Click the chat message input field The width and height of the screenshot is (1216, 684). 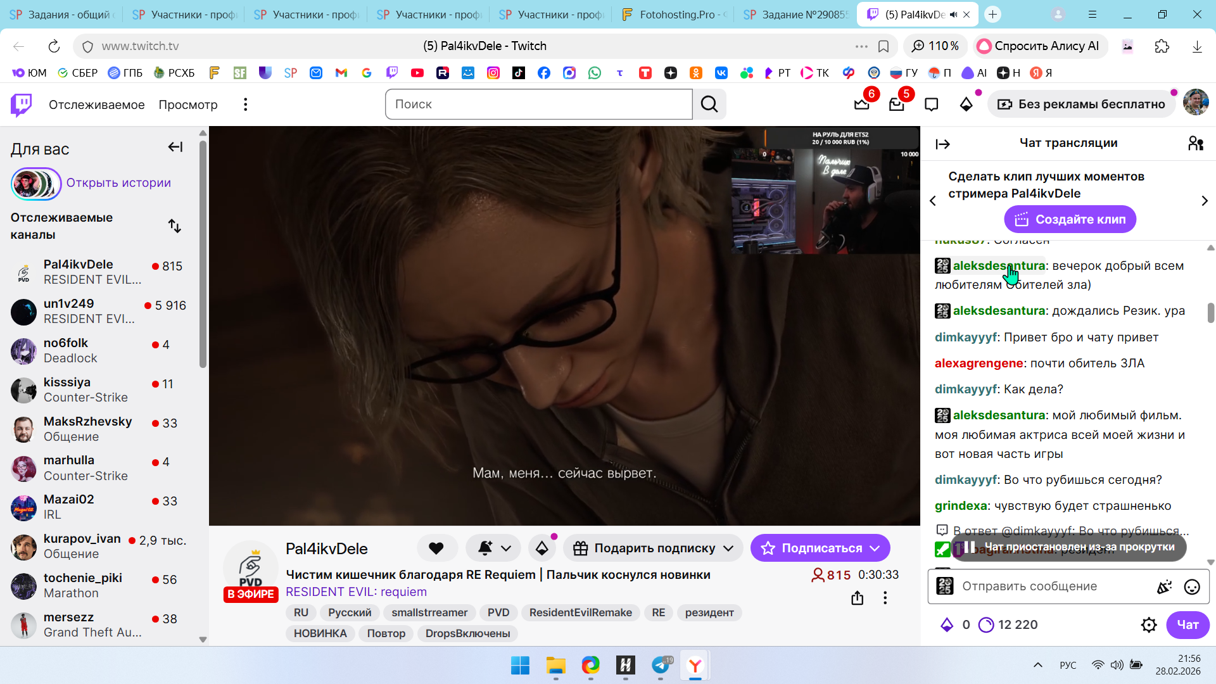click(1051, 586)
